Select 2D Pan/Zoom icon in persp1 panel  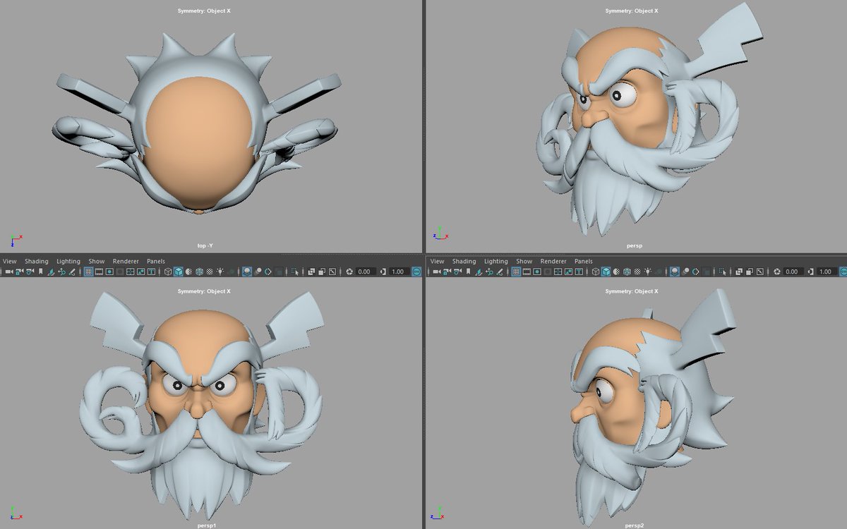[x=62, y=272]
